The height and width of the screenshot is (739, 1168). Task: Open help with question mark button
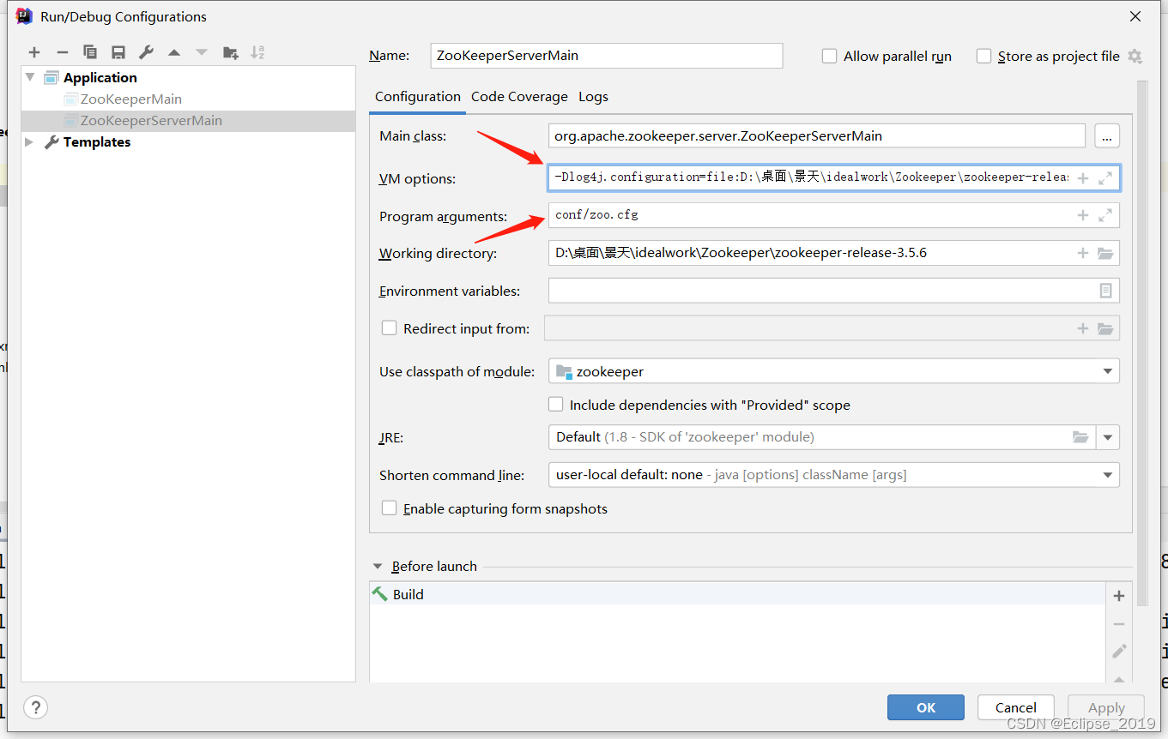(35, 707)
